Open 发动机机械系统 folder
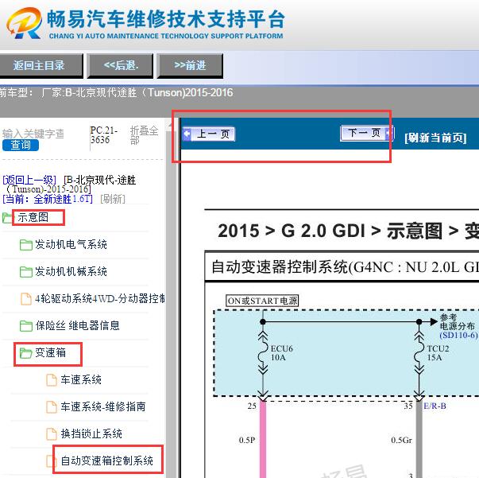 click(71, 271)
